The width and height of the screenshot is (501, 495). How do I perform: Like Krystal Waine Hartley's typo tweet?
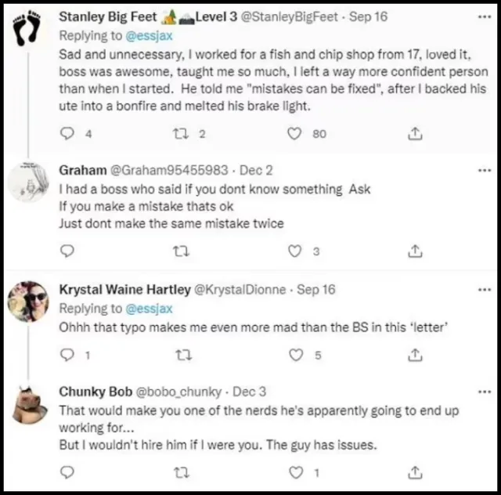tap(294, 355)
